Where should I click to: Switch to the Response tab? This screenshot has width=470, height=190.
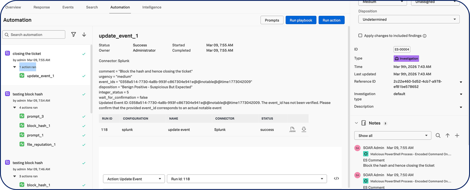tap(42, 7)
